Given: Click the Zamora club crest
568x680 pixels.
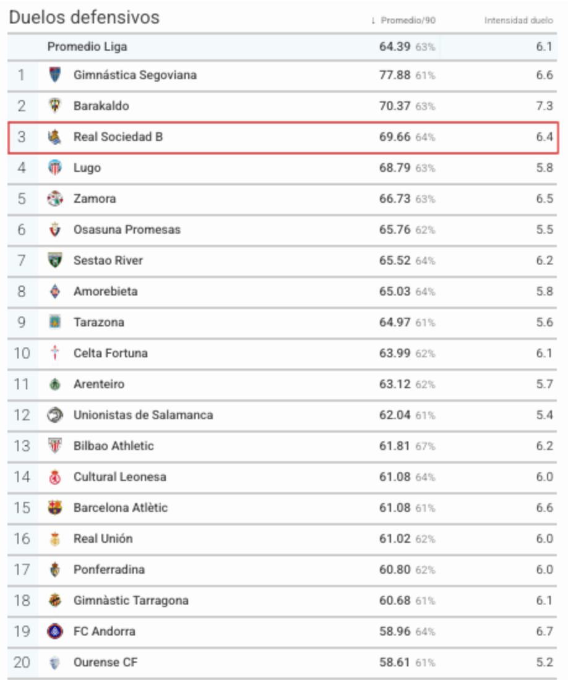Looking at the screenshot, I should click(x=54, y=198).
